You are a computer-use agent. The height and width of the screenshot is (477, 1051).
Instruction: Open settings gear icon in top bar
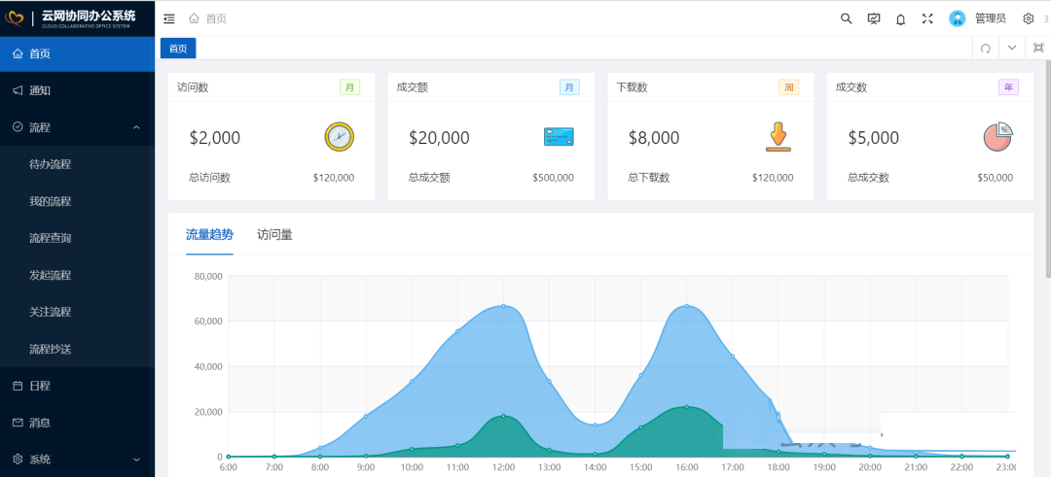(1028, 18)
